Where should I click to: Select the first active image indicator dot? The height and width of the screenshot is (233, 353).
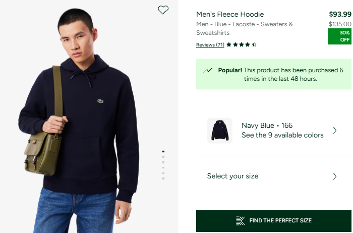point(163,151)
